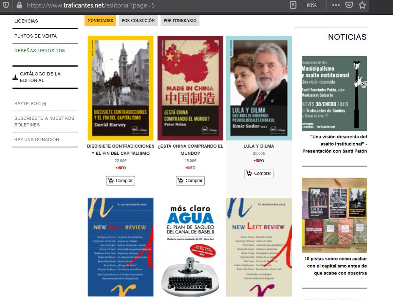Open the bookshelf photo news image
Image resolution: width=393 pixels, height=300 pixels.
[334, 215]
